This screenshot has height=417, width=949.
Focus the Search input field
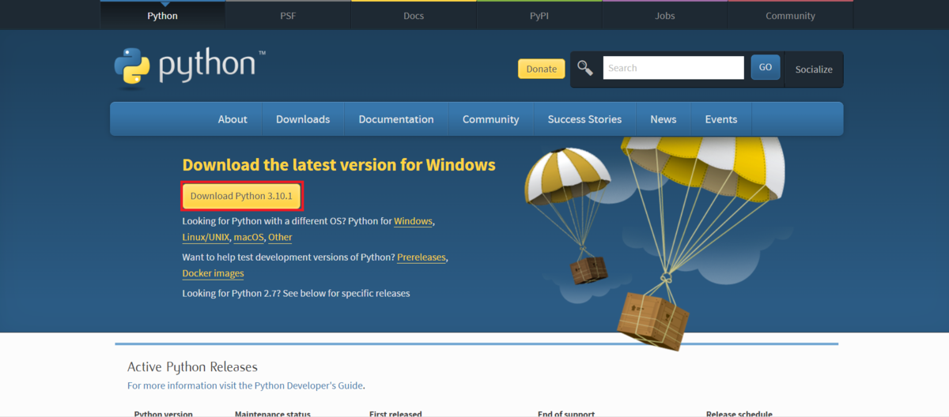pyautogui.click(x=673, y=68)
